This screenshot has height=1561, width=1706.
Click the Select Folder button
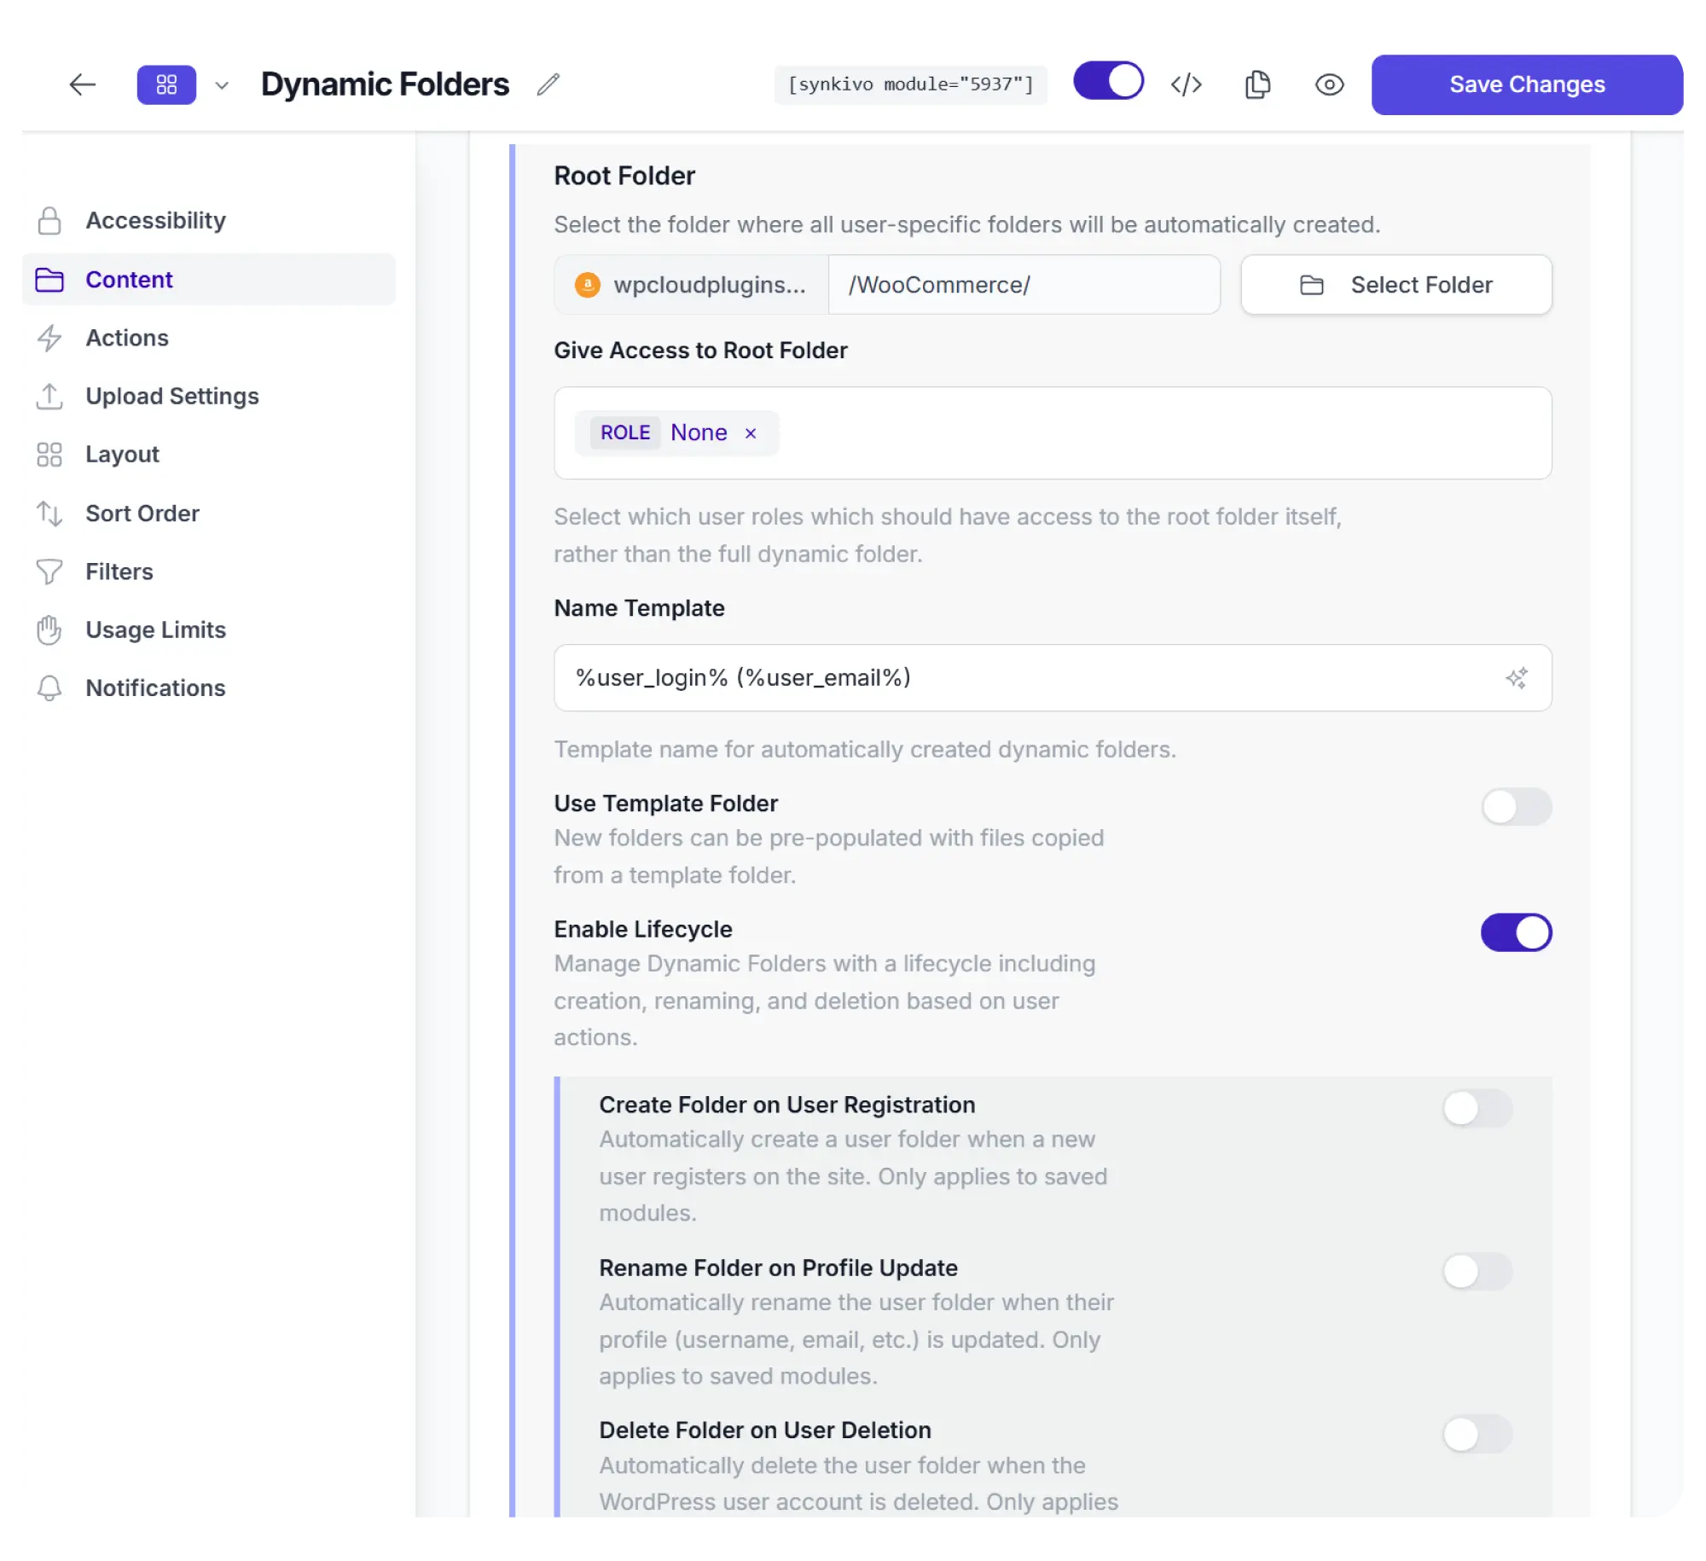pos(1396,285)
